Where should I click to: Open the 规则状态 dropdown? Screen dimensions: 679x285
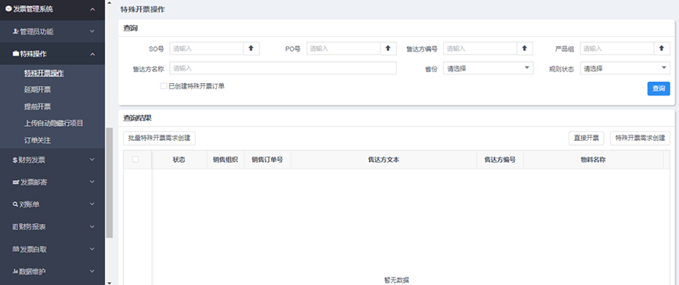pyautogui.click(x=625, y=68)
